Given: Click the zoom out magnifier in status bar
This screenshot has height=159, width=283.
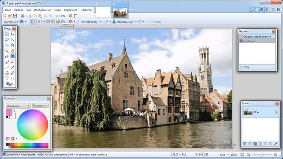Looking at the screenshot, I should [249, 155].
